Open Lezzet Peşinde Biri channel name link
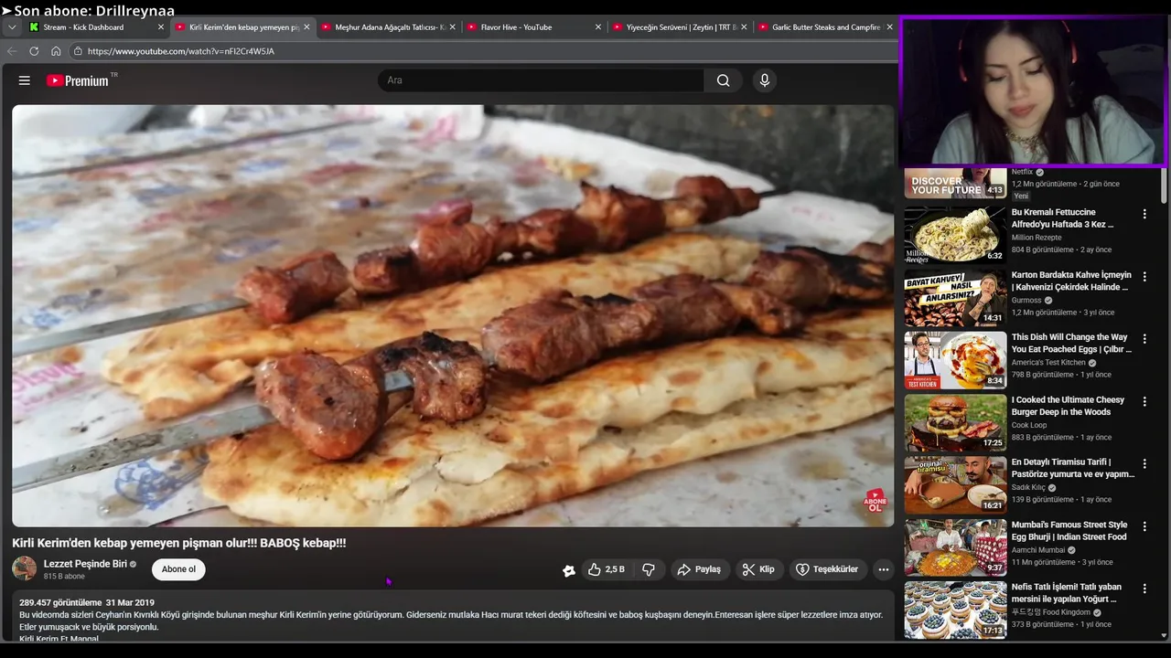The image size is (1171, 658). [85, 564]
